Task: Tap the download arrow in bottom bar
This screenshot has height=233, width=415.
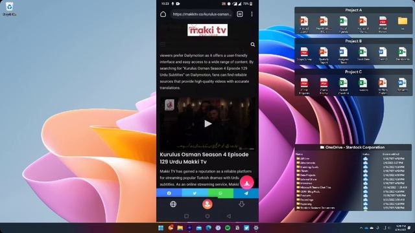Action: coord(241,204)
